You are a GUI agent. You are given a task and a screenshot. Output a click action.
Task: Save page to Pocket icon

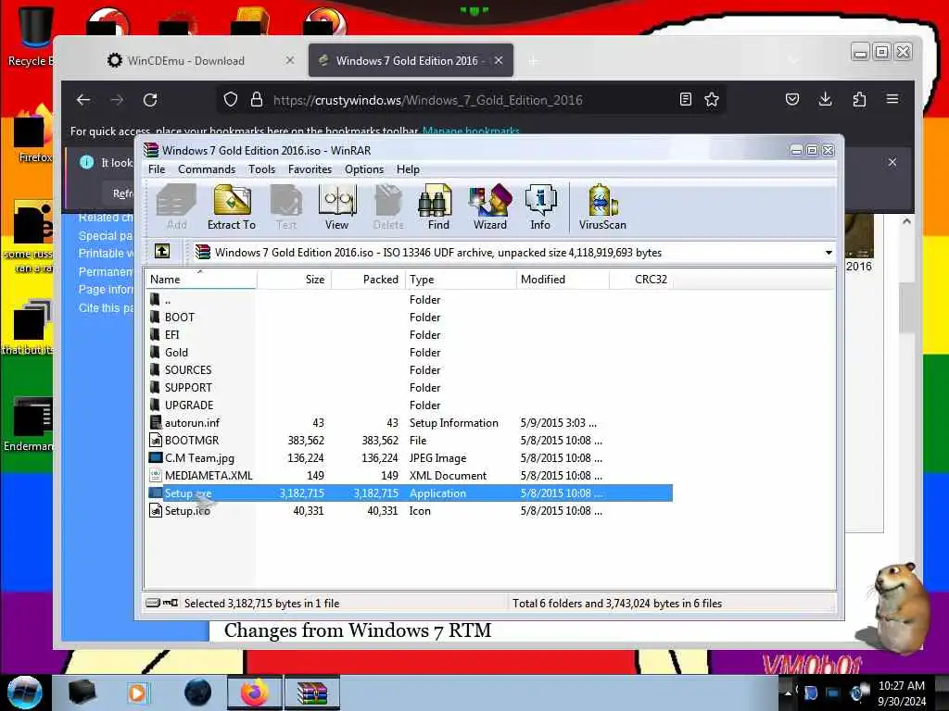click(x=792, y=99)
